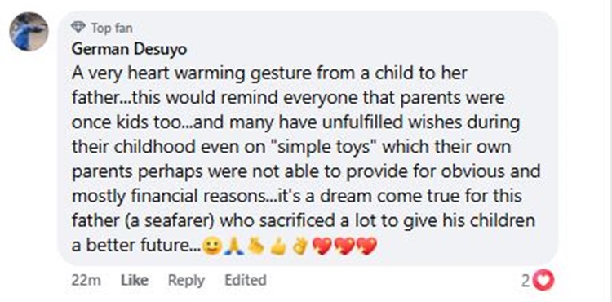The width and height of the screenshot is (612, 302).
Task: Like the comment by German Desuyo
Action: [135, 281]
